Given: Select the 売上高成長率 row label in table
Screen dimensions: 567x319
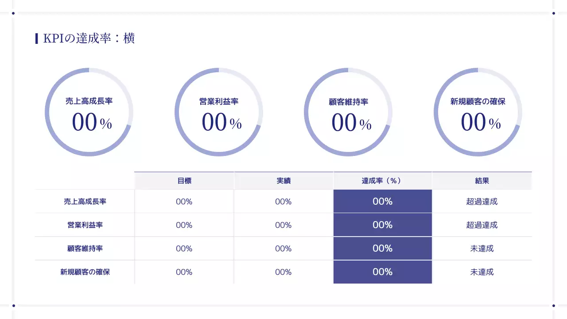Looking at the screenshot, I should [85, 202].
